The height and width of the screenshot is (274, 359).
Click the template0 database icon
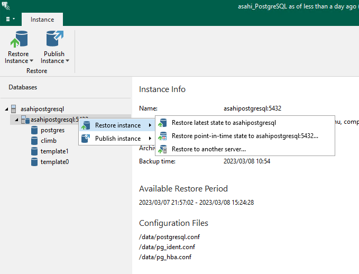[34, 162]
